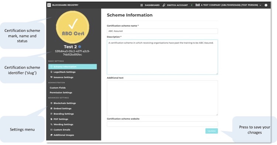Open the info icon in top bar
This screenshot has width=277, height=145.
(266, 5)
